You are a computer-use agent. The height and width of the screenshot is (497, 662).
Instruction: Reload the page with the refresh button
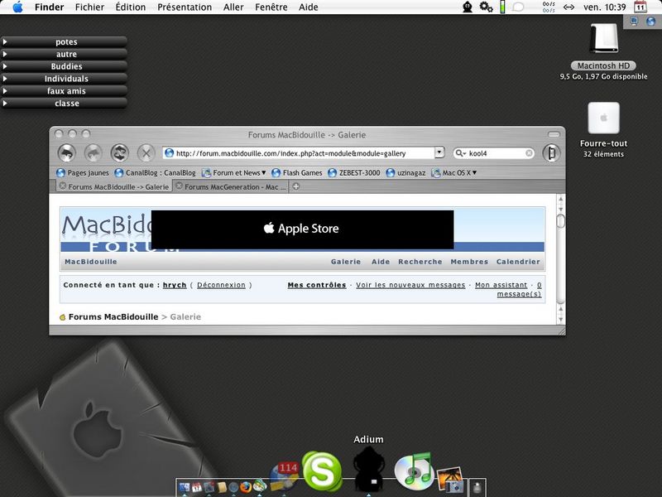[119, 153]
